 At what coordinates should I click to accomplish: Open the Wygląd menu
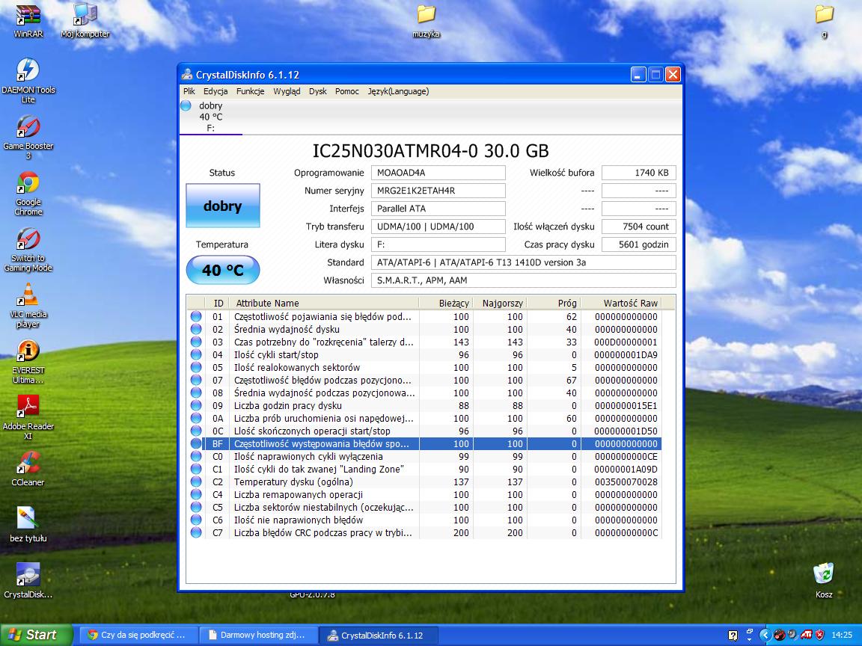[287, 91]
